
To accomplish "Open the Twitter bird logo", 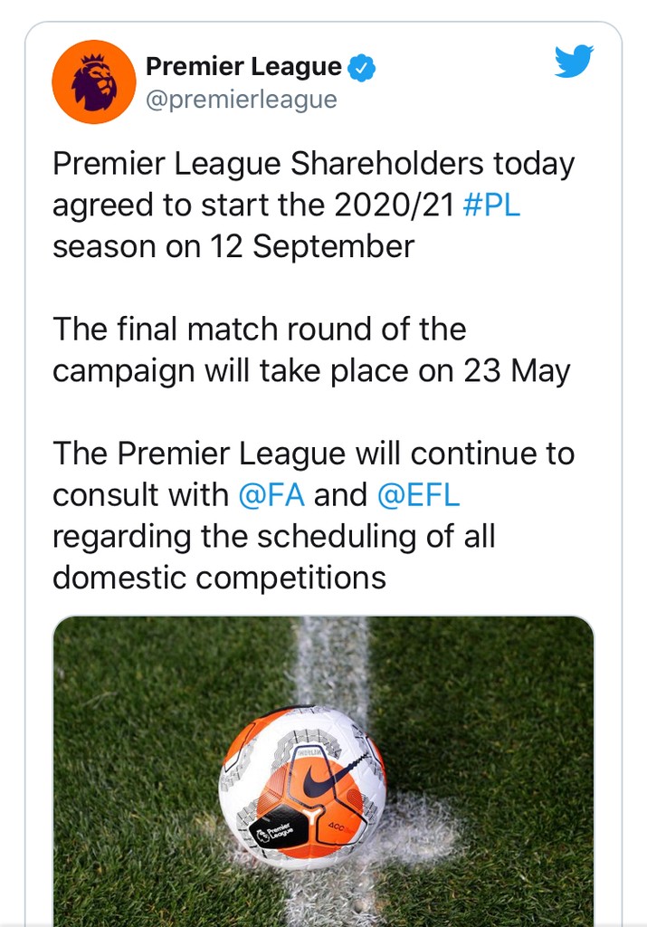I will point(574,62).
